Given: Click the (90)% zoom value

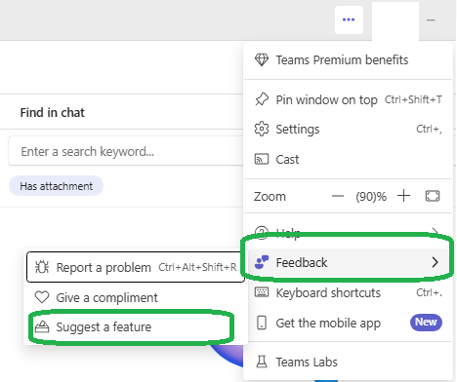Looking at the screenshot, I should click(x=371, y=197).
